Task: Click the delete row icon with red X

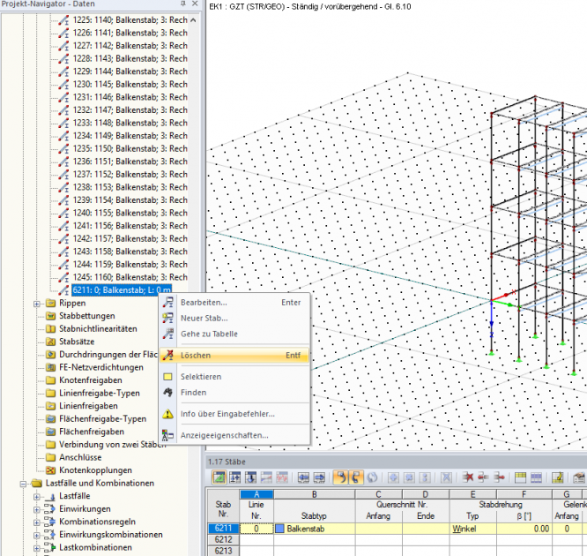Action: (x=468, y=477)
